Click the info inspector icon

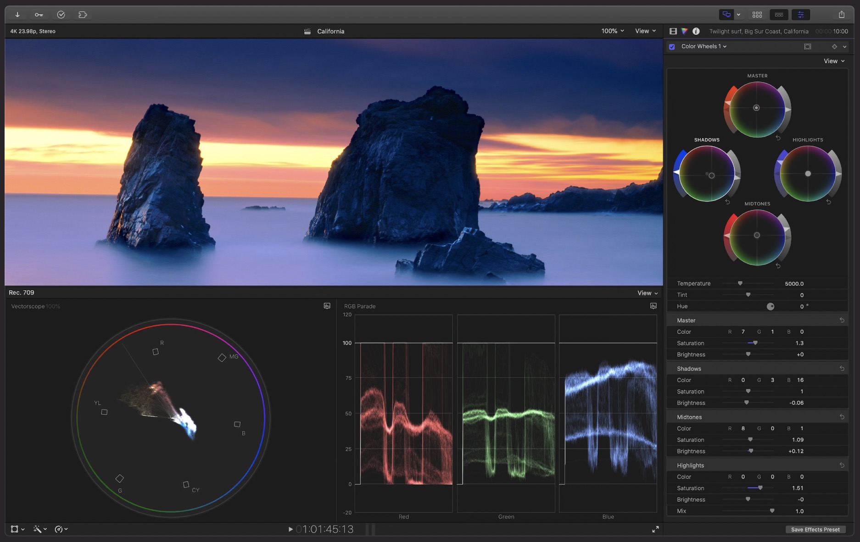coord(695,31)
